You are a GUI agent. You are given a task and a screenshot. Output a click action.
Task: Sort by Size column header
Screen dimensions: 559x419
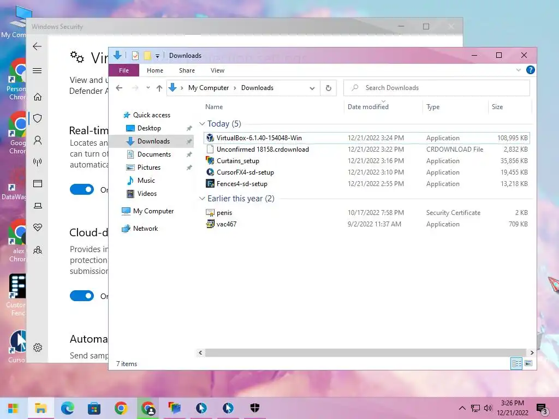click(x=497, y=106)
